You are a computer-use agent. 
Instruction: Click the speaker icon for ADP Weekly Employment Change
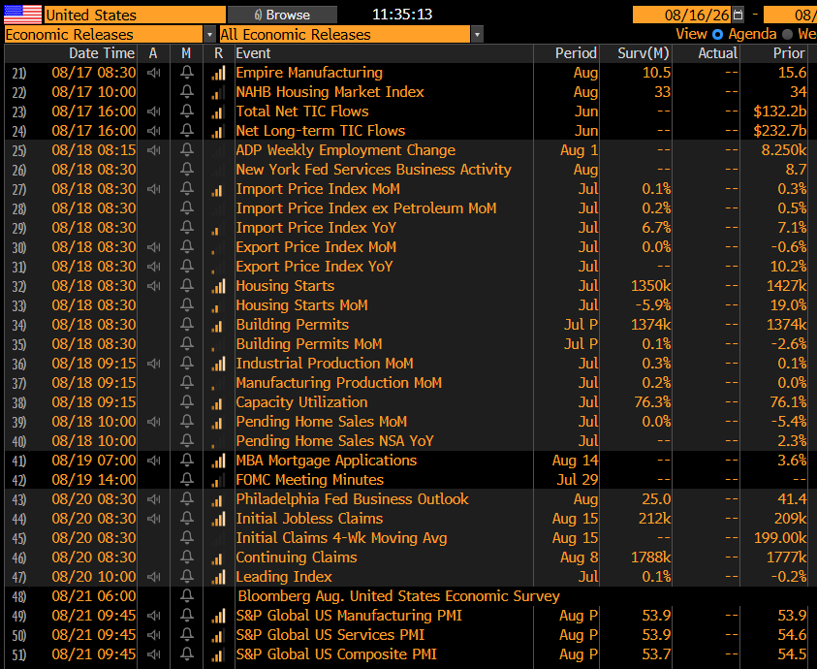tap(153, 150)
